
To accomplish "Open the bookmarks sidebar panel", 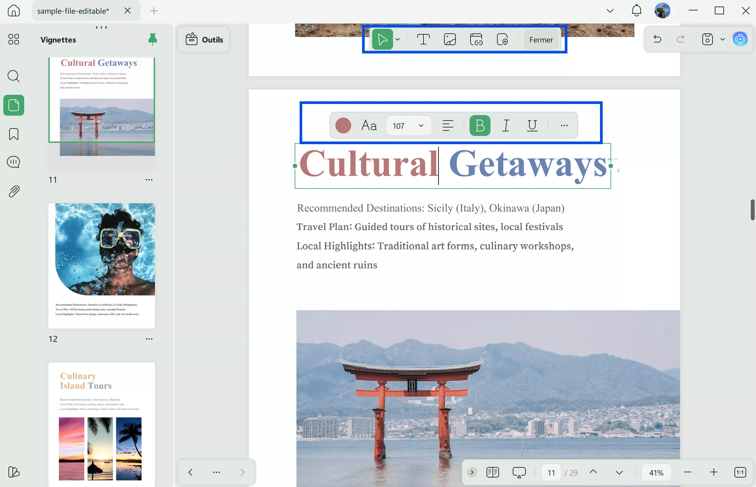I will point(13,134).
